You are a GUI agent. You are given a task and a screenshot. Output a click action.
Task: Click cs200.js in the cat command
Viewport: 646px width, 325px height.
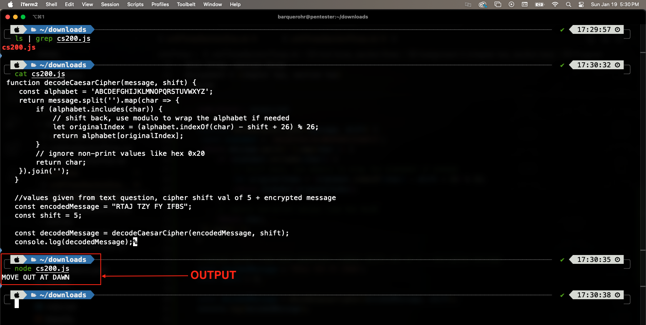point(48,74)
